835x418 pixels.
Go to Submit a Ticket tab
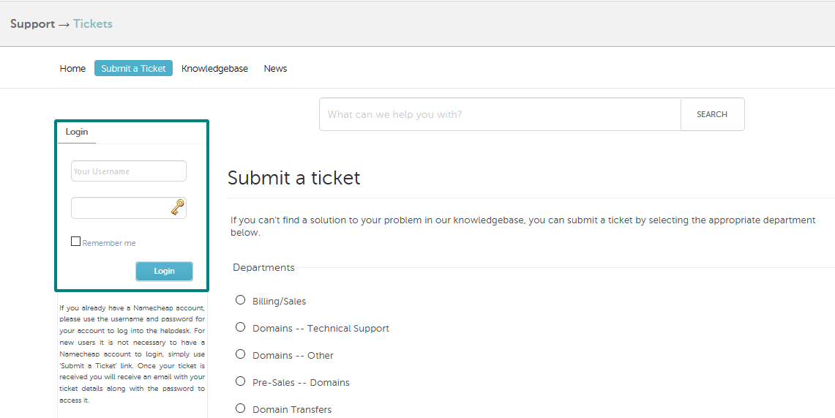pyautogui.click(x=133, y=69)
